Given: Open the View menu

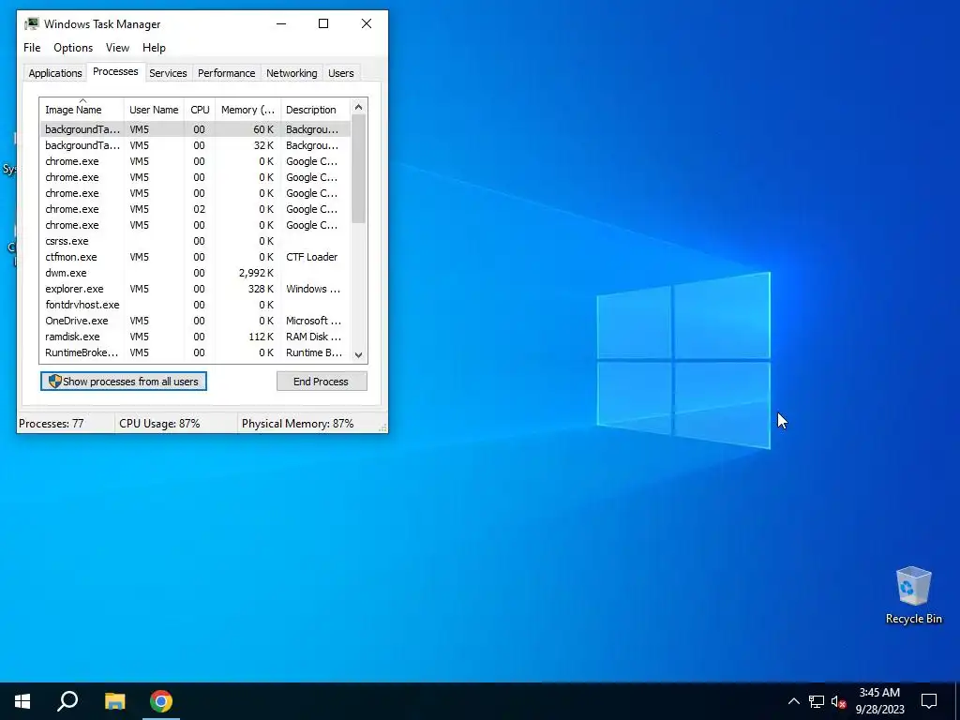Looking at the screenshot, I should coord(117,48).
